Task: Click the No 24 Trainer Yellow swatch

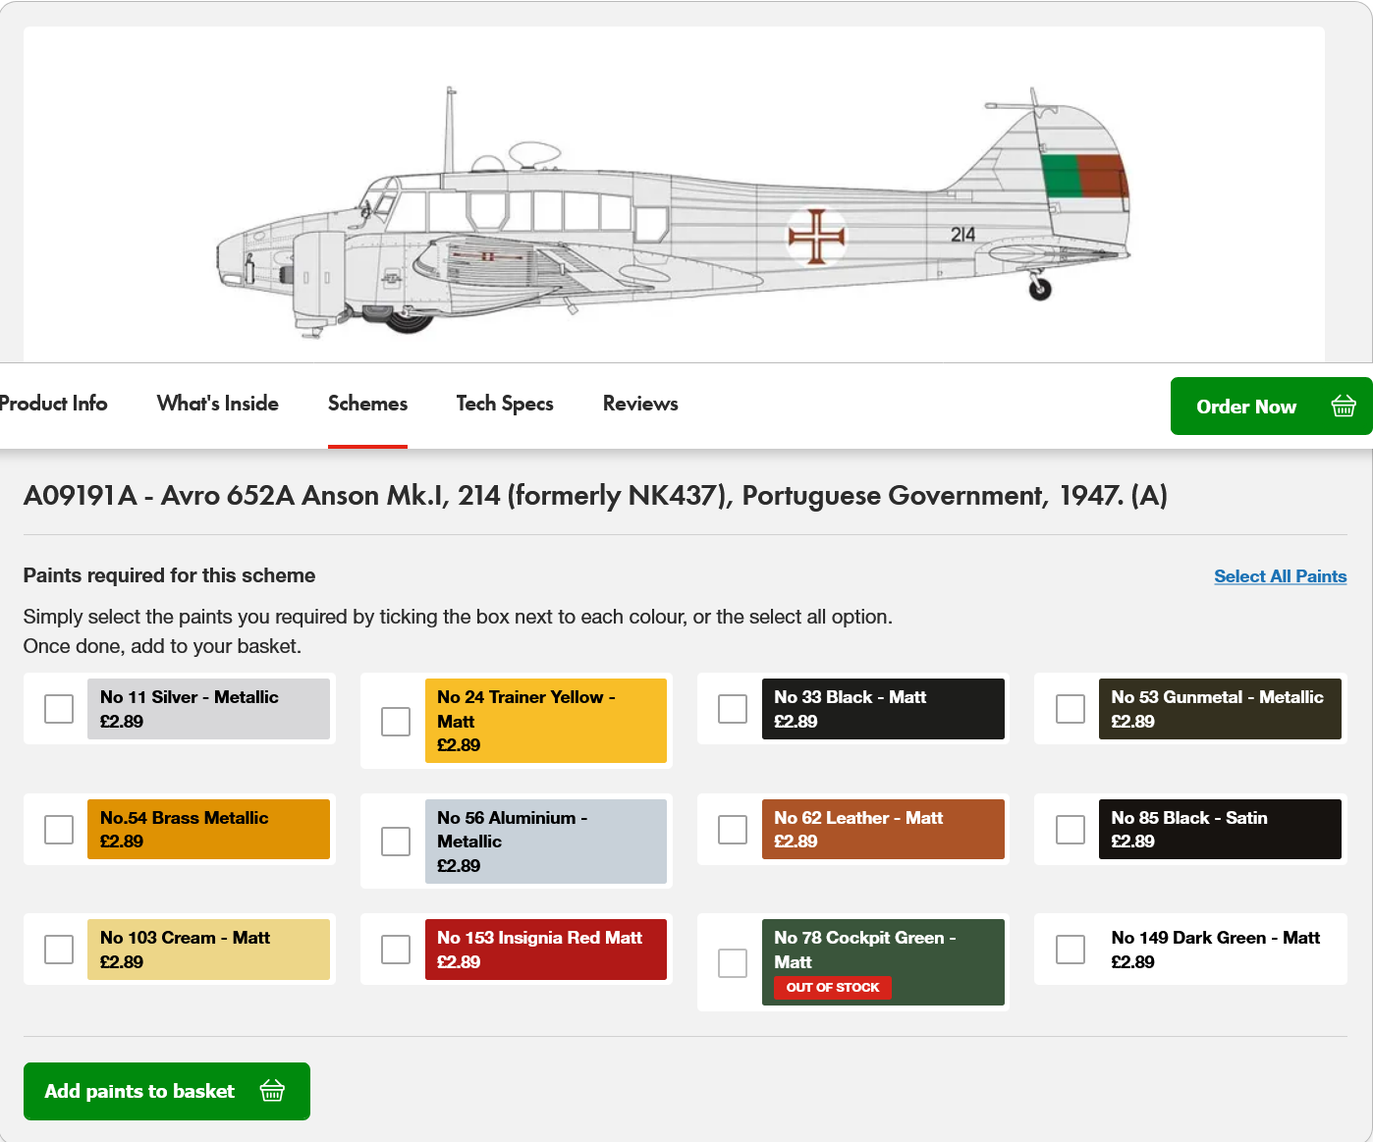Action: 546,721
